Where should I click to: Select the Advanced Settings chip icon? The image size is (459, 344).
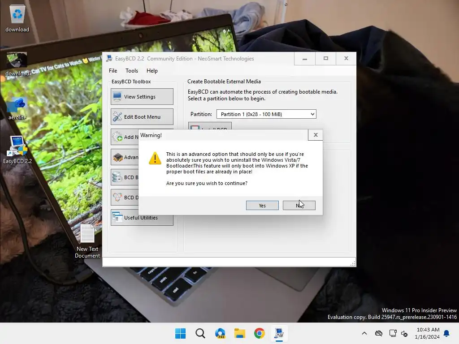118,157
